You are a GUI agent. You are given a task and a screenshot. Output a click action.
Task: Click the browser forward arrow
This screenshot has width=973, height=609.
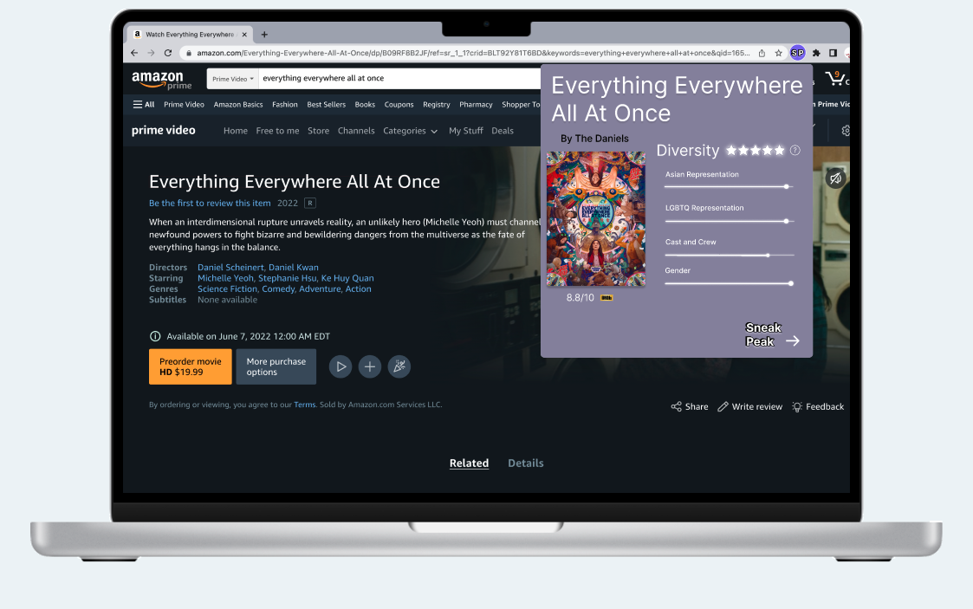pos(151,54)
